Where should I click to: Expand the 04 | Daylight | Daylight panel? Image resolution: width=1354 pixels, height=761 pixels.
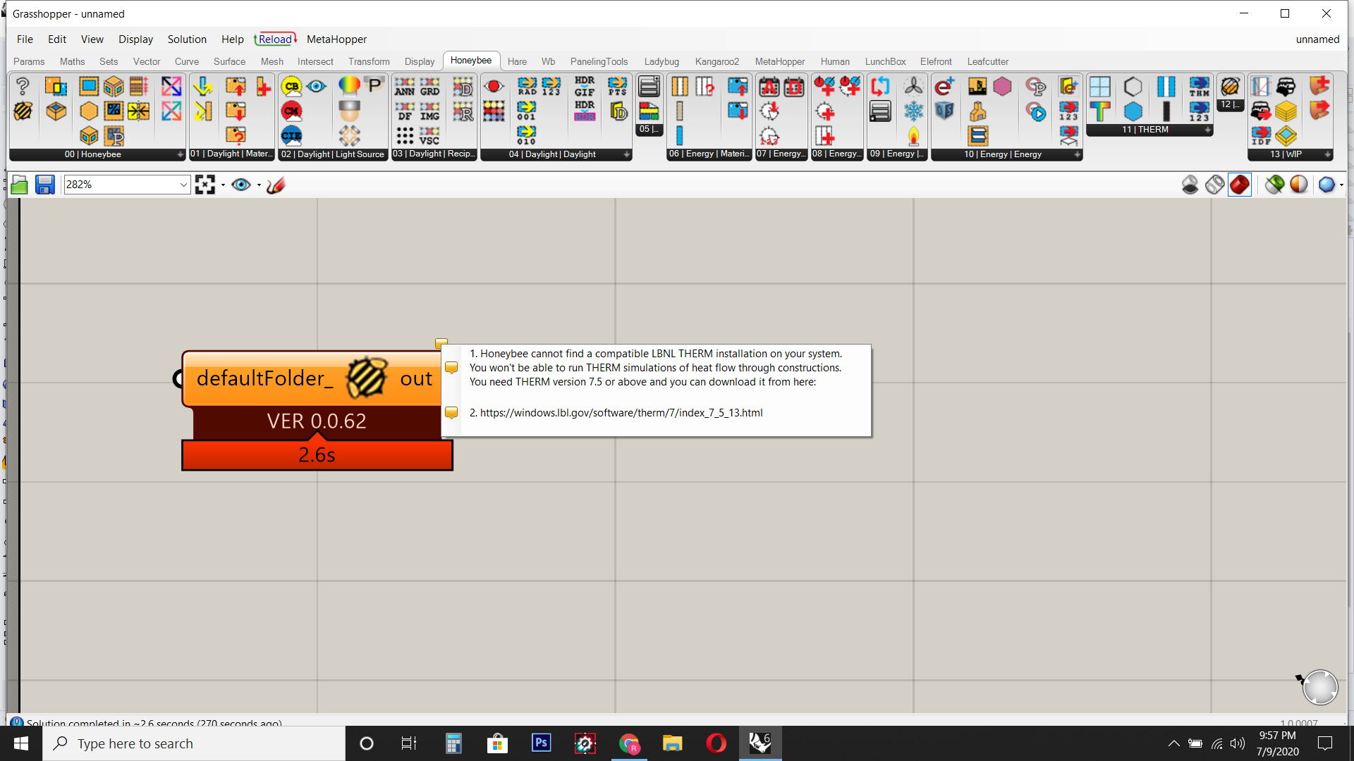[x=626, y=154]
